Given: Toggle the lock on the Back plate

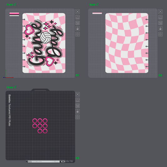Looking at the screenshot, I should point(160,28).
